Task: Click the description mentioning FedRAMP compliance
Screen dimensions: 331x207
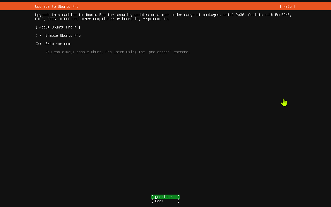Action: pos(163,17)
